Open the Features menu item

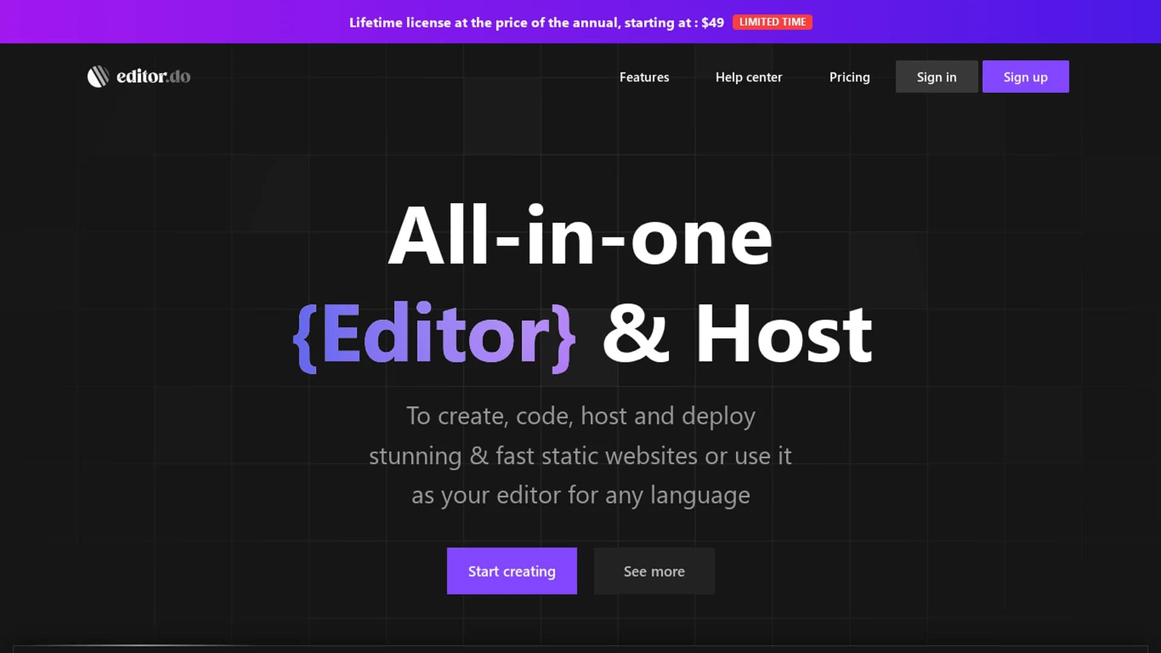644,77
